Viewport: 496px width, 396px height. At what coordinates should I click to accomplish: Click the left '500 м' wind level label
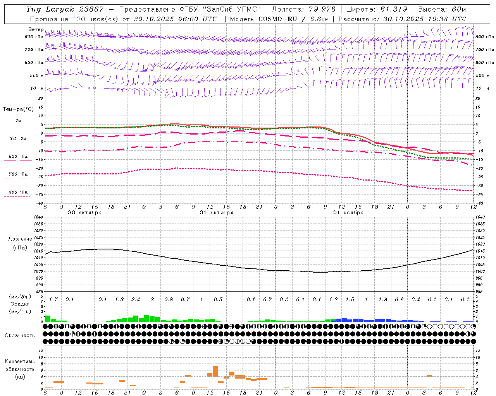[37, 75]
